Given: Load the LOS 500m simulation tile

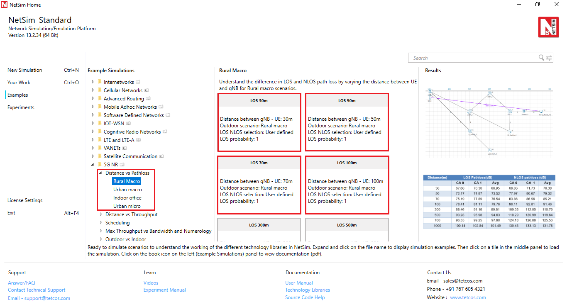Looking at the screenshot, I should 347,230.
